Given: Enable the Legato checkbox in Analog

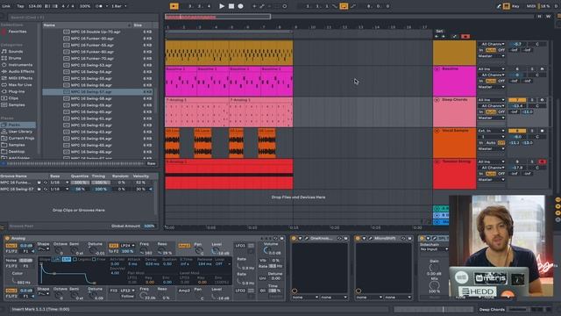Looking at the screenshot, I should (75, 259).
